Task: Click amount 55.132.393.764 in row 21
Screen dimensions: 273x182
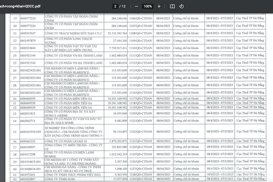Action: coord(117,33)
